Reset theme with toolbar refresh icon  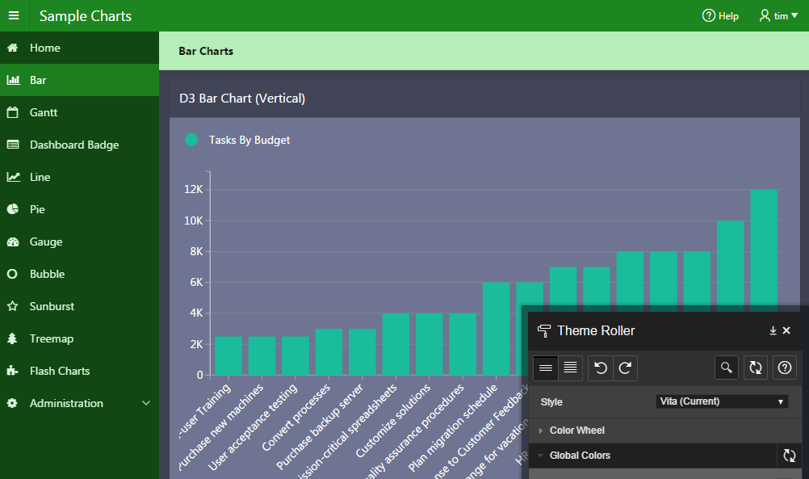(x=755, y=368)
